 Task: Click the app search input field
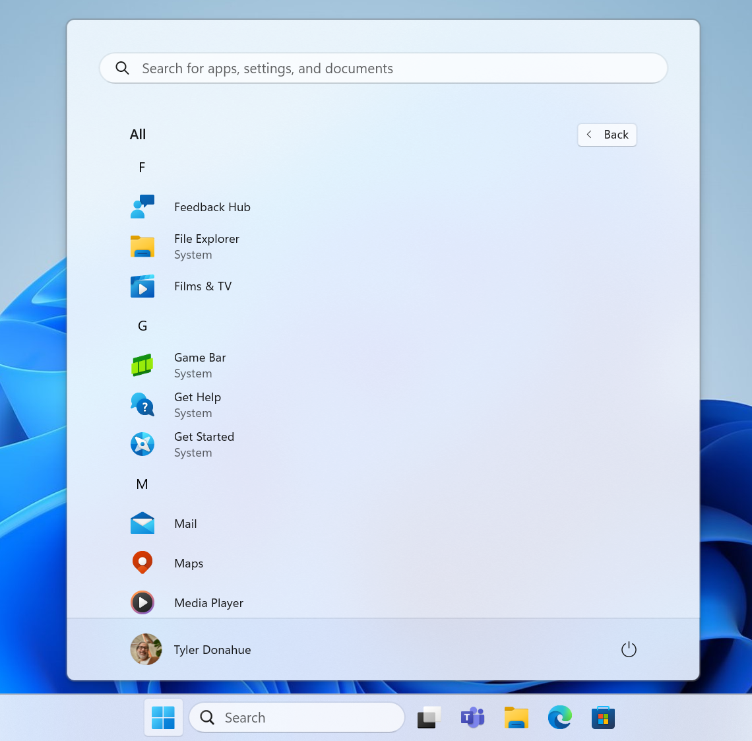pos(383,68)
